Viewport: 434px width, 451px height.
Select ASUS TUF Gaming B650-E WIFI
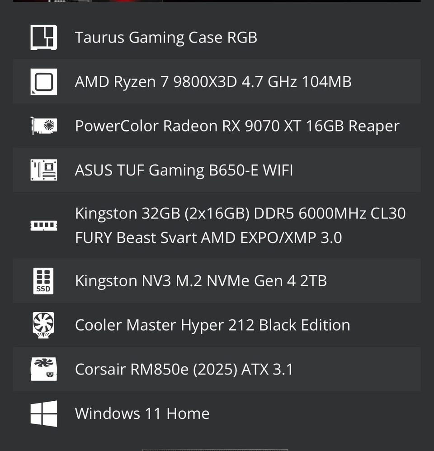[x=184, y=170]
